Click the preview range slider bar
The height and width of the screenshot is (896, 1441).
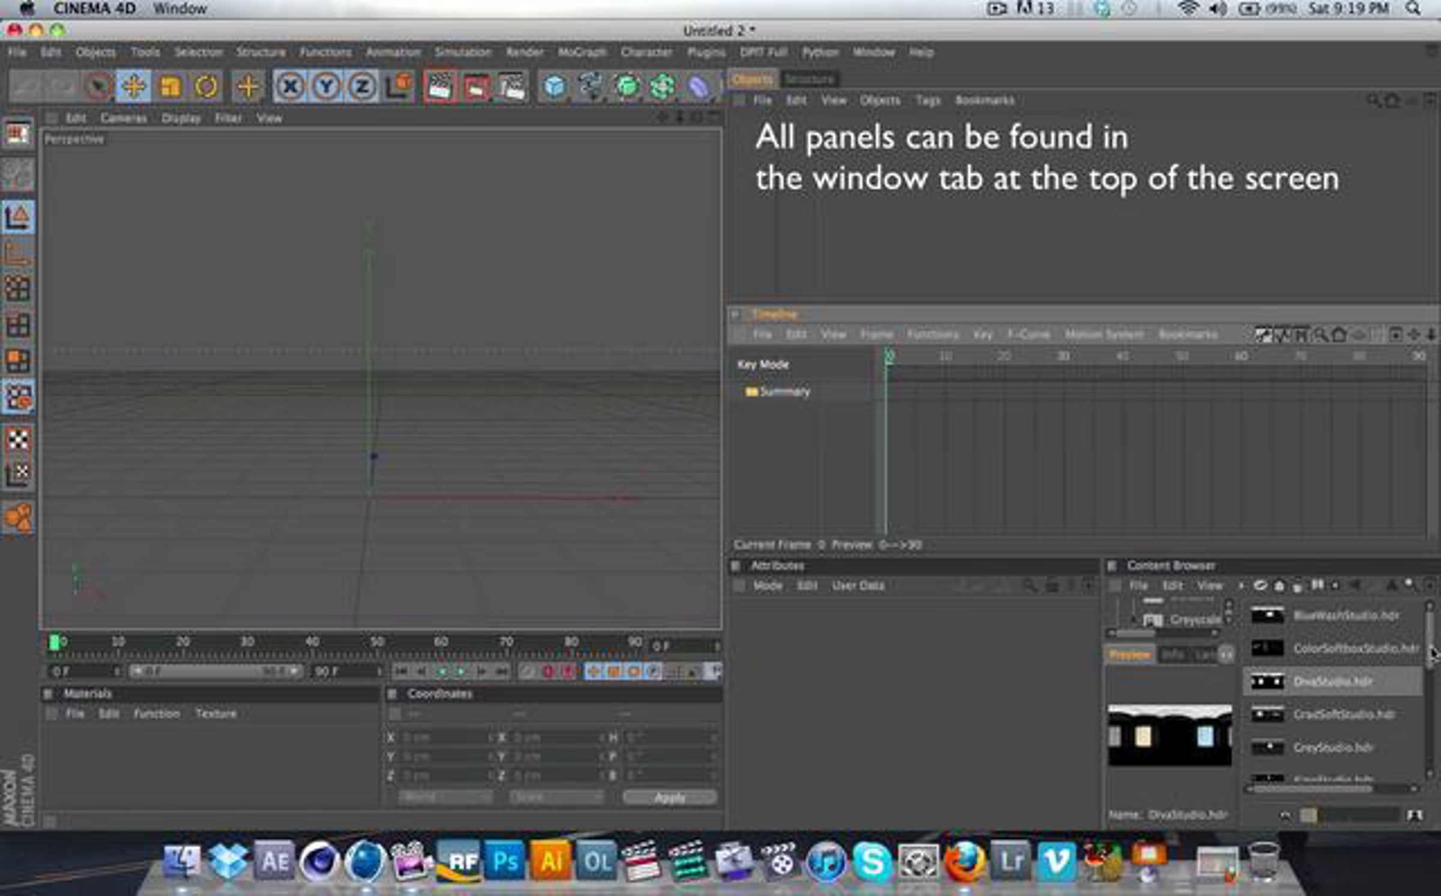coord(216,671)
